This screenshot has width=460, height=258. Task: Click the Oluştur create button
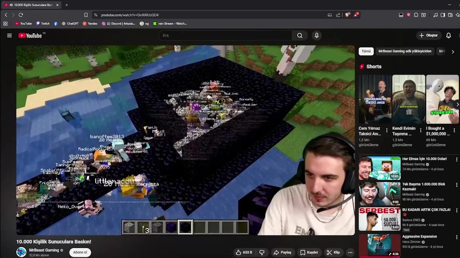tap(428, 35)
